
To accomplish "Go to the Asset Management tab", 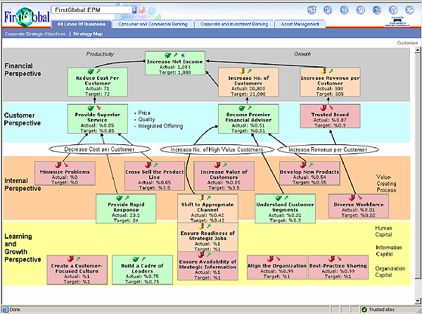I will tap(298, 24).
